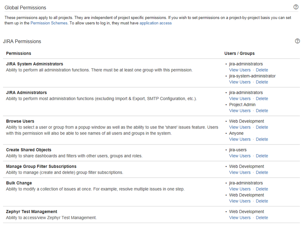
Task: Select the JIRA Administrators permission title
Action: click(26, 93)
